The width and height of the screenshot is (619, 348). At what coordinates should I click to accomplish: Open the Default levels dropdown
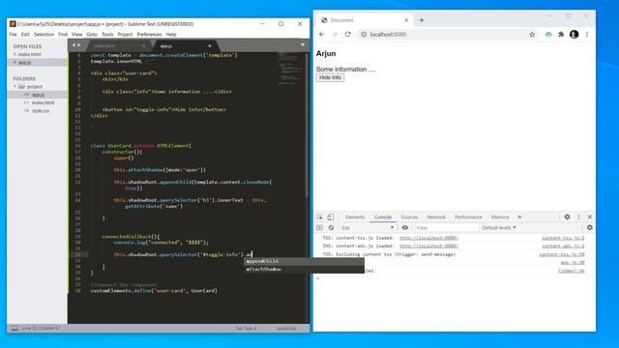[499, 228]
